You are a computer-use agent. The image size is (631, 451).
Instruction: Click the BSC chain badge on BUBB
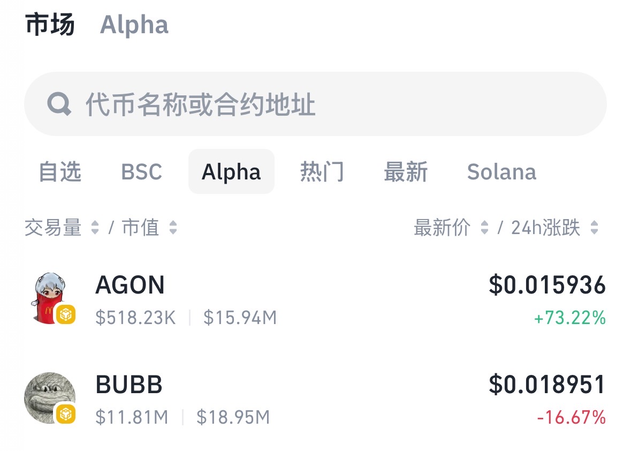coord(66,414)
